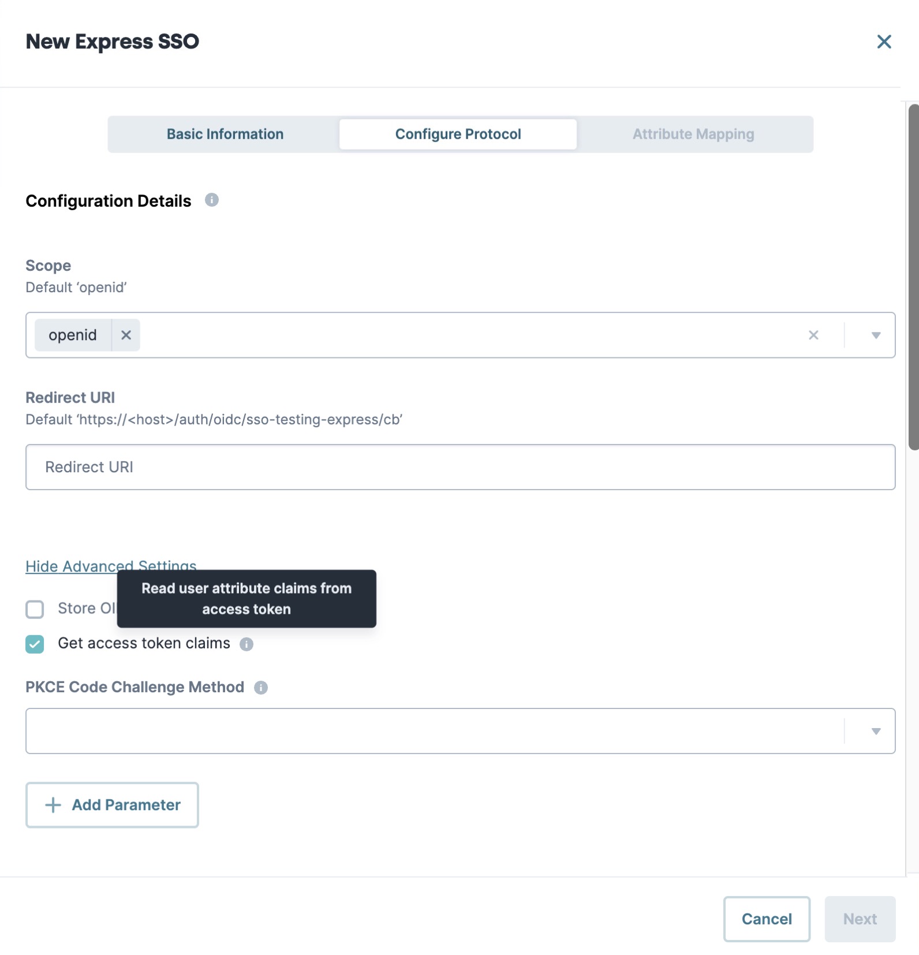Go to the Attribute Mapping tab
This screenshot has width=919, height=955.
click(x=693, y=134)
